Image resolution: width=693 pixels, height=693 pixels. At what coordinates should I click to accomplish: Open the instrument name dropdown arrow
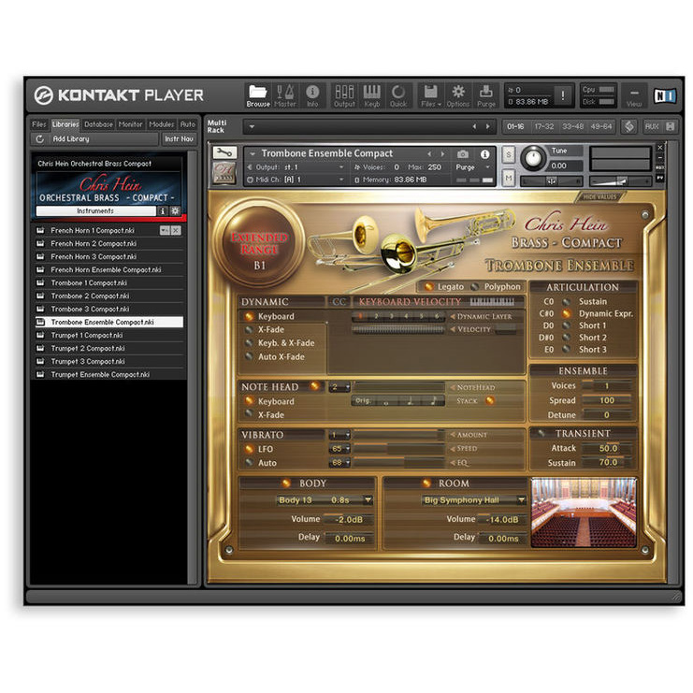pos(253,153)
